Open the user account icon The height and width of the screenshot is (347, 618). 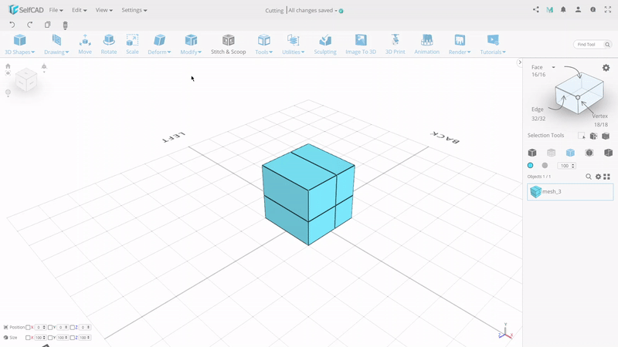(x=578, y=9)
